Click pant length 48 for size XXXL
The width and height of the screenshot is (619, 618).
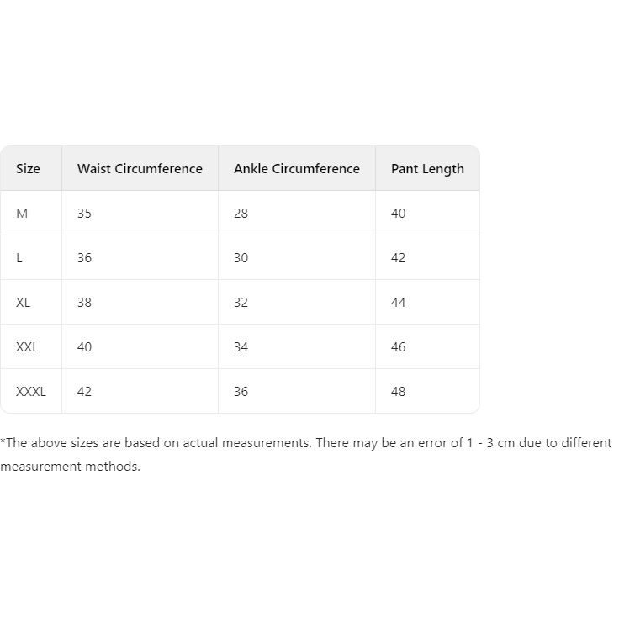[x=399, y=392]
